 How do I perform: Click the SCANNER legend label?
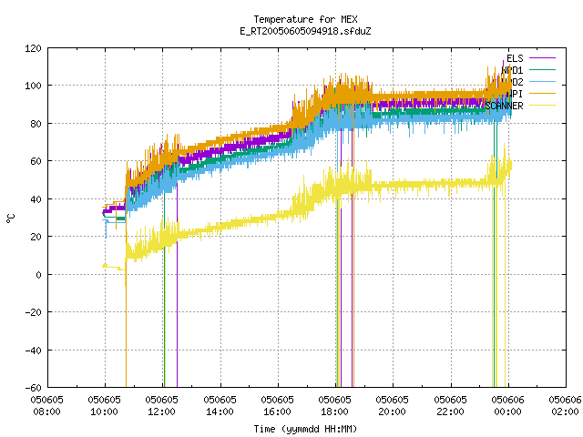point(504,106)
